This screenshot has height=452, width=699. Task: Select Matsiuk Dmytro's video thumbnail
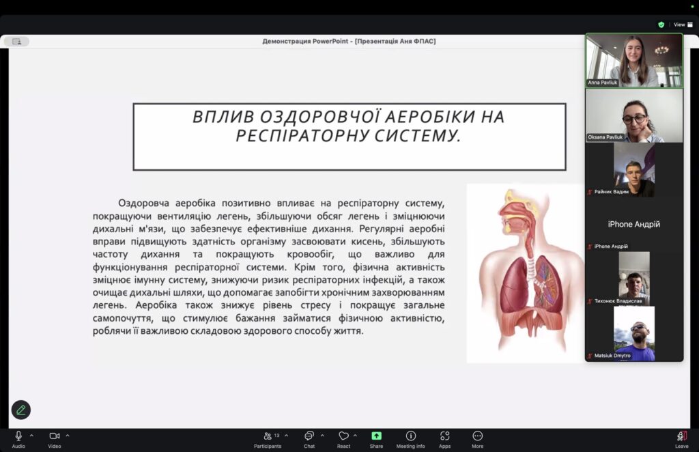click(634, 333)
